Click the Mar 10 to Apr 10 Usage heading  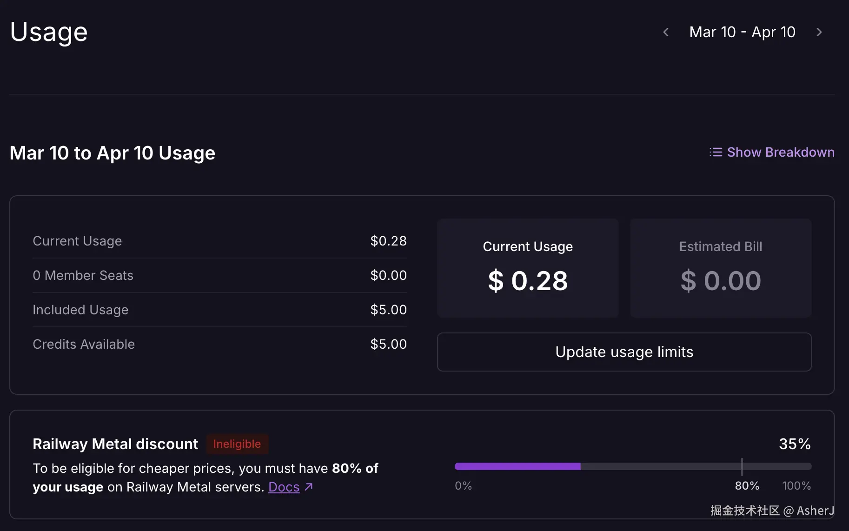pyautogui.click(x=113, y=153)
